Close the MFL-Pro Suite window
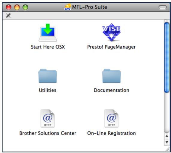The image size is (171, 153). (x=8, y=7)
